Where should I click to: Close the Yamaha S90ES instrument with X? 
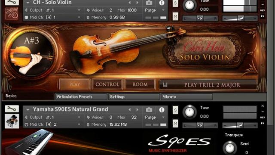[x=263, y=106]
